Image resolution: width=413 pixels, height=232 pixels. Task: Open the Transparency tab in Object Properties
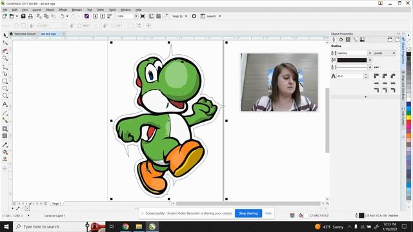point(348,40)
